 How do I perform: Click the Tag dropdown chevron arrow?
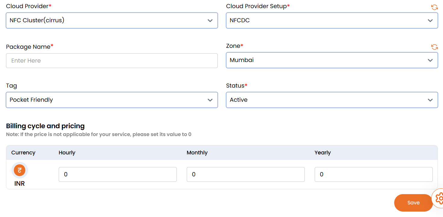pyautogui.click(x=210, y=100)
